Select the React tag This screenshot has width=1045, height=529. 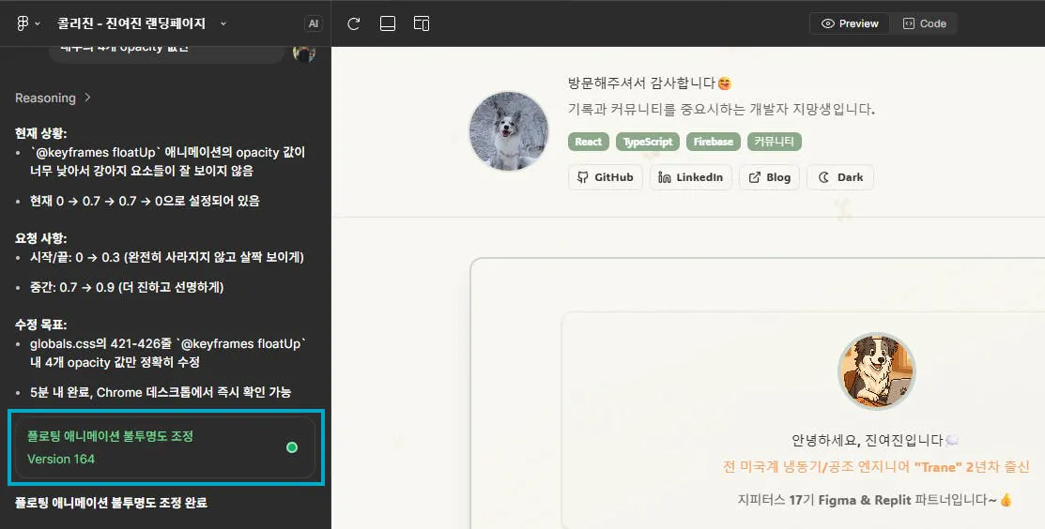(x=589, y=142)
